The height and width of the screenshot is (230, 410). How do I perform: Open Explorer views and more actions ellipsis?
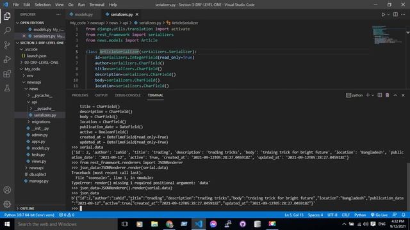pyautogui.click(x=58, y=14)
